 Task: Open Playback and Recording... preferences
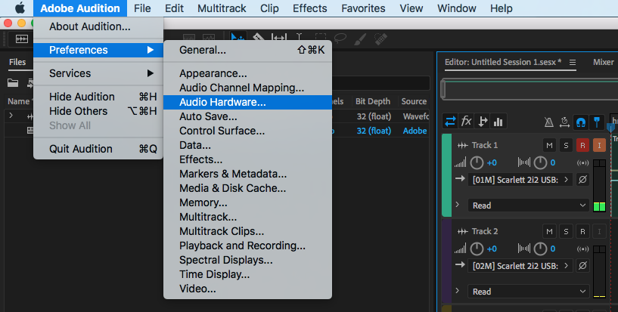247,246
